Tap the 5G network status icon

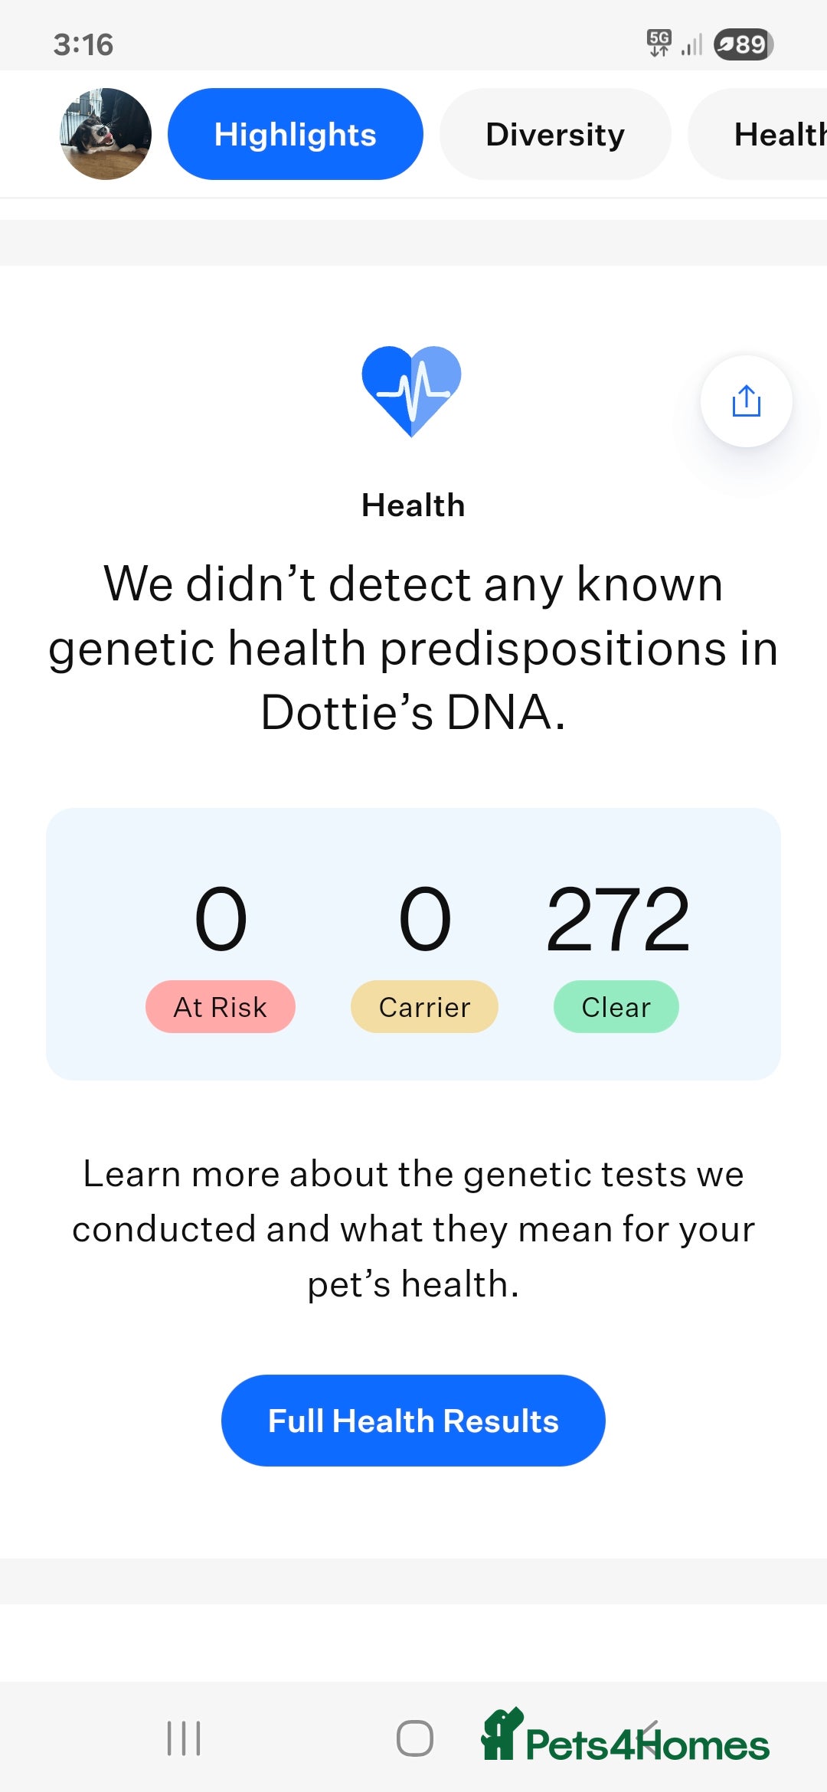(659, 43)
